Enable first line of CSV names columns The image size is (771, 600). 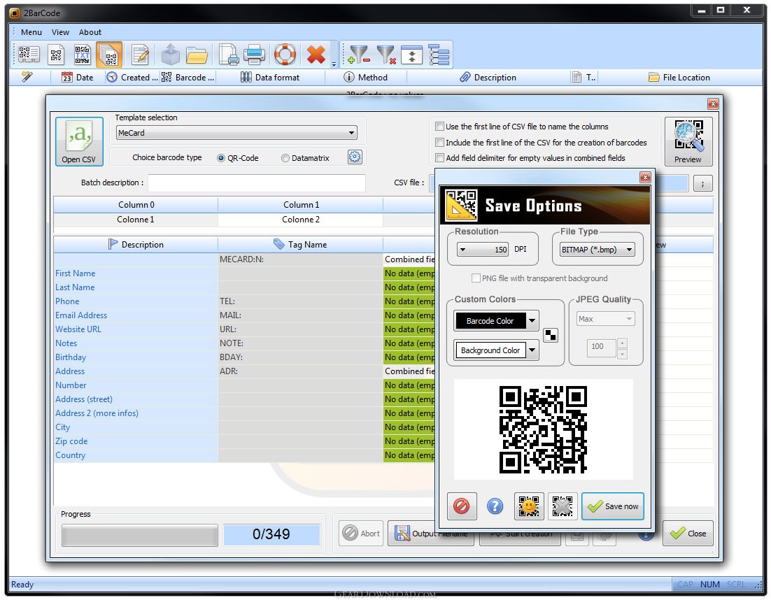439,127
